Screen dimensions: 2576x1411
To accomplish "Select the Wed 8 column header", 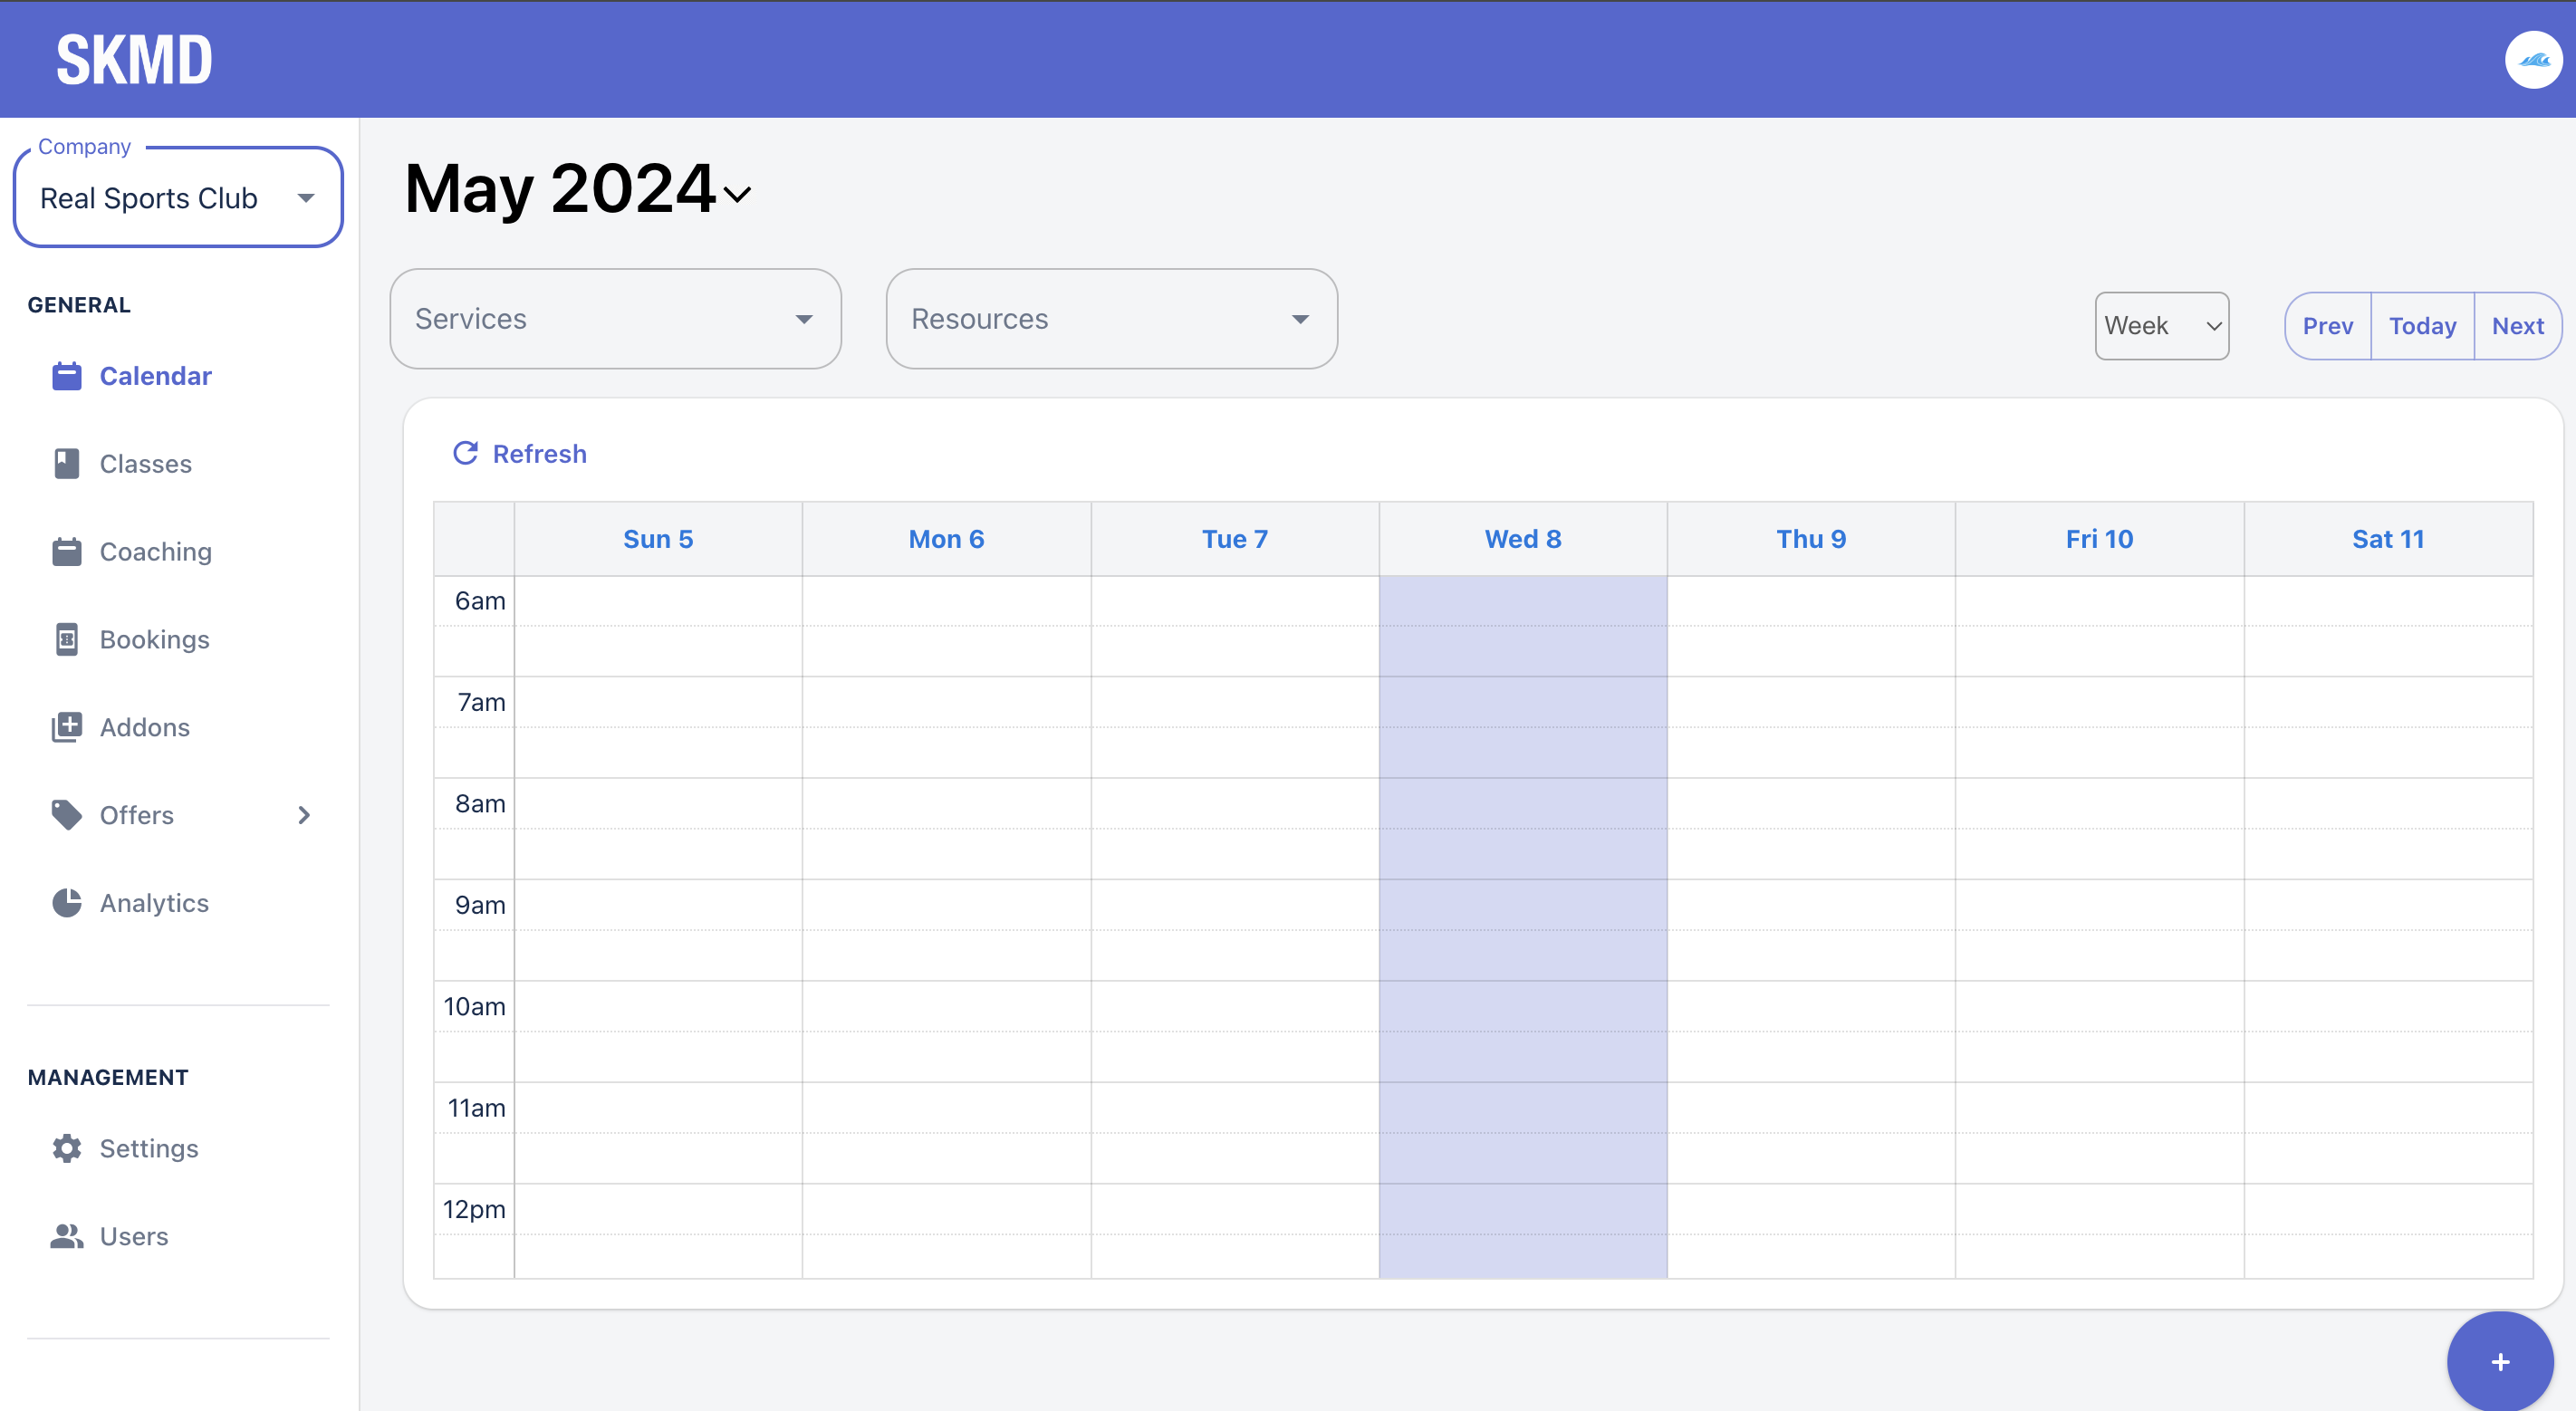I will click(1522, 538).
